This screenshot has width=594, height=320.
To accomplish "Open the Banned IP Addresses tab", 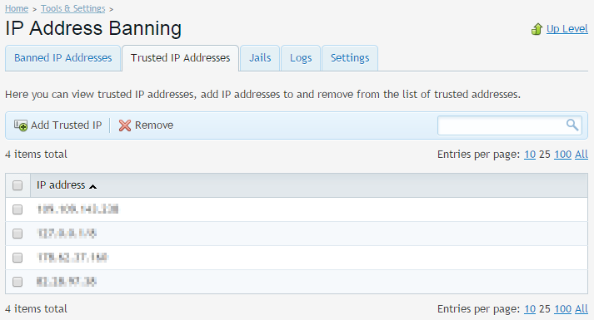I will (x=62, y=58).
